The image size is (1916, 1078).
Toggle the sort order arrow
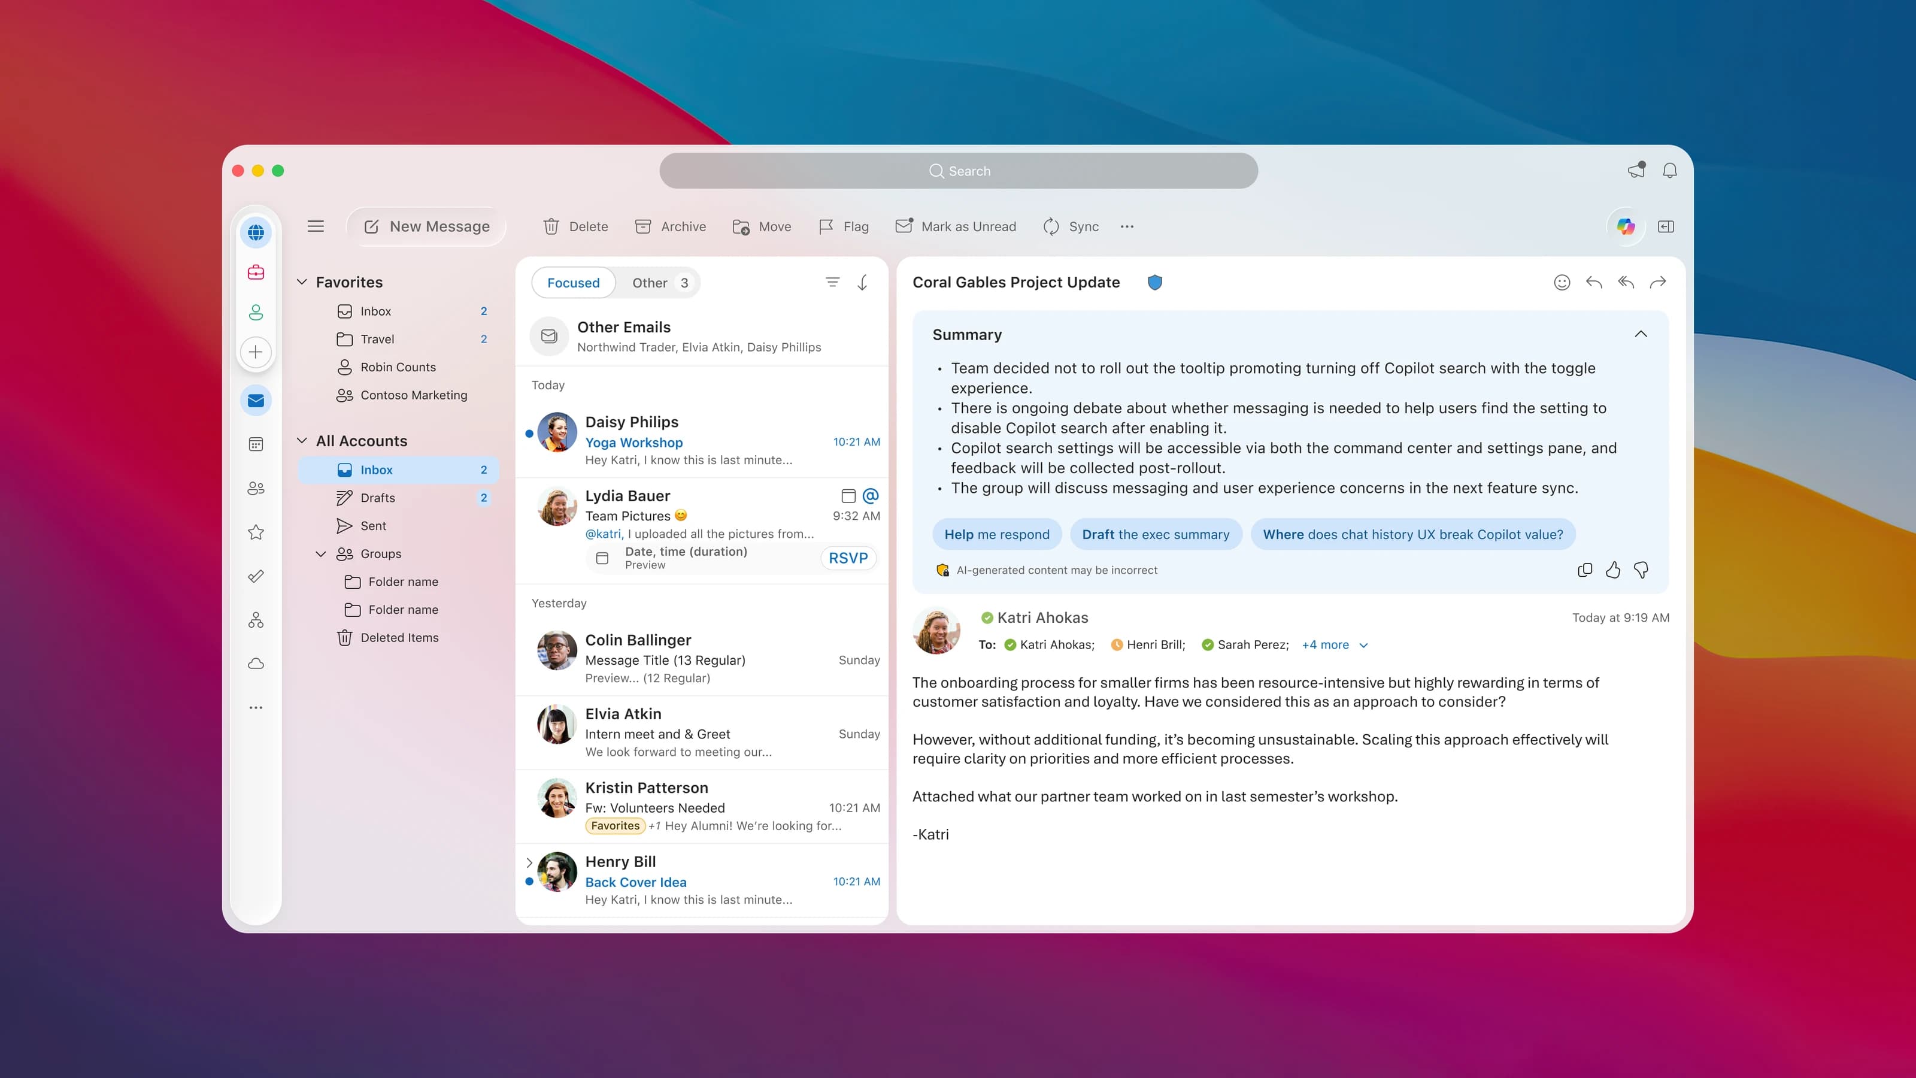(x=863, y=282)
